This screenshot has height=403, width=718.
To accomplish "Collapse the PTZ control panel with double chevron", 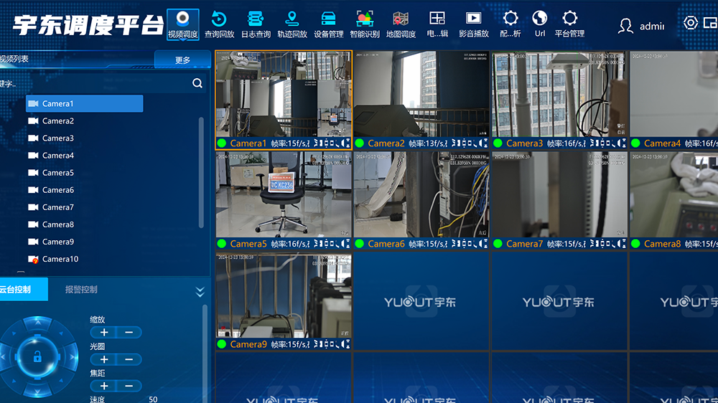I will coord(200,291).
